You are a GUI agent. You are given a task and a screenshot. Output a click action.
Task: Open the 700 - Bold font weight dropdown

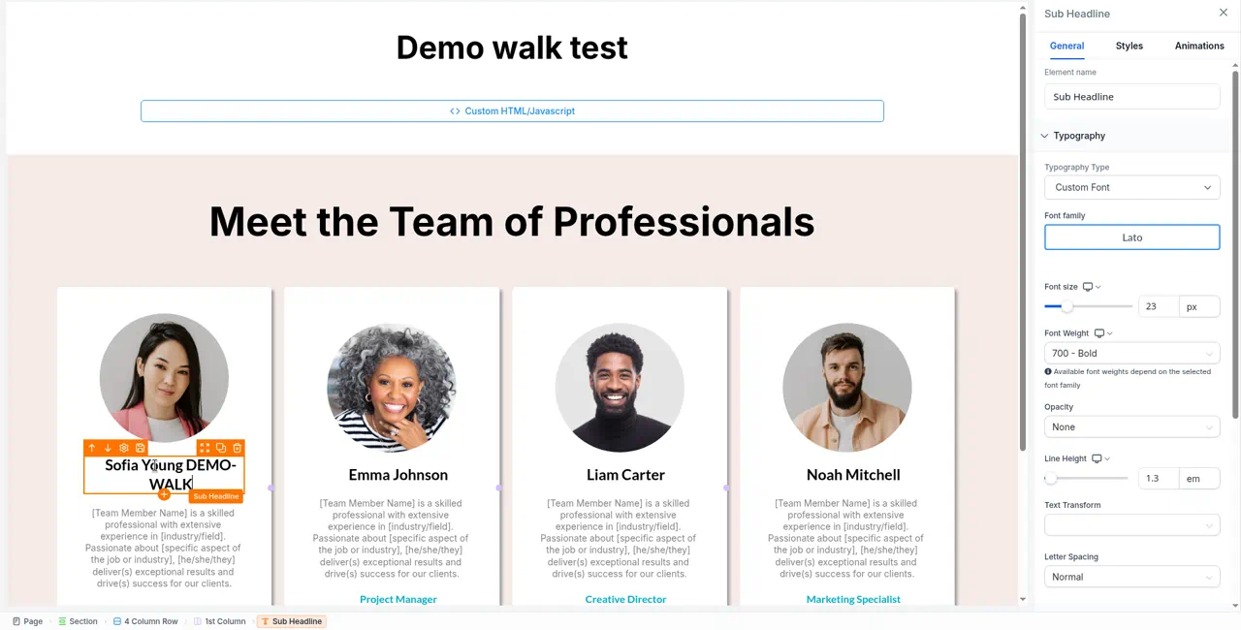tap(1131, 353)
